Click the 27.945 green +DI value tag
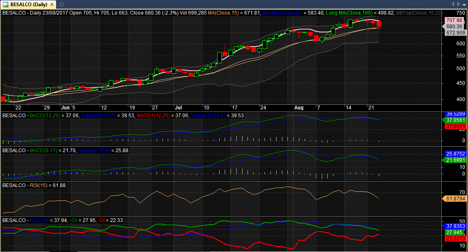The image size is (468, 252). (455, 232)
